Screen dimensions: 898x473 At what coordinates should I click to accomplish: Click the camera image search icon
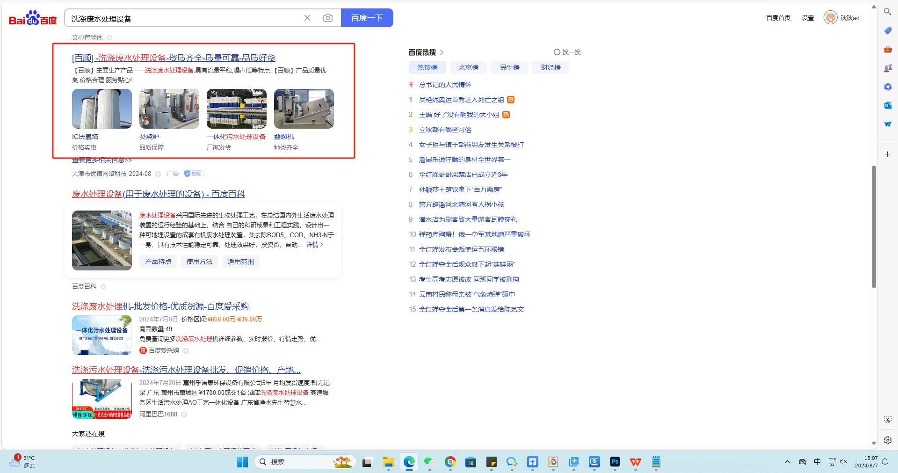(328, 18)
